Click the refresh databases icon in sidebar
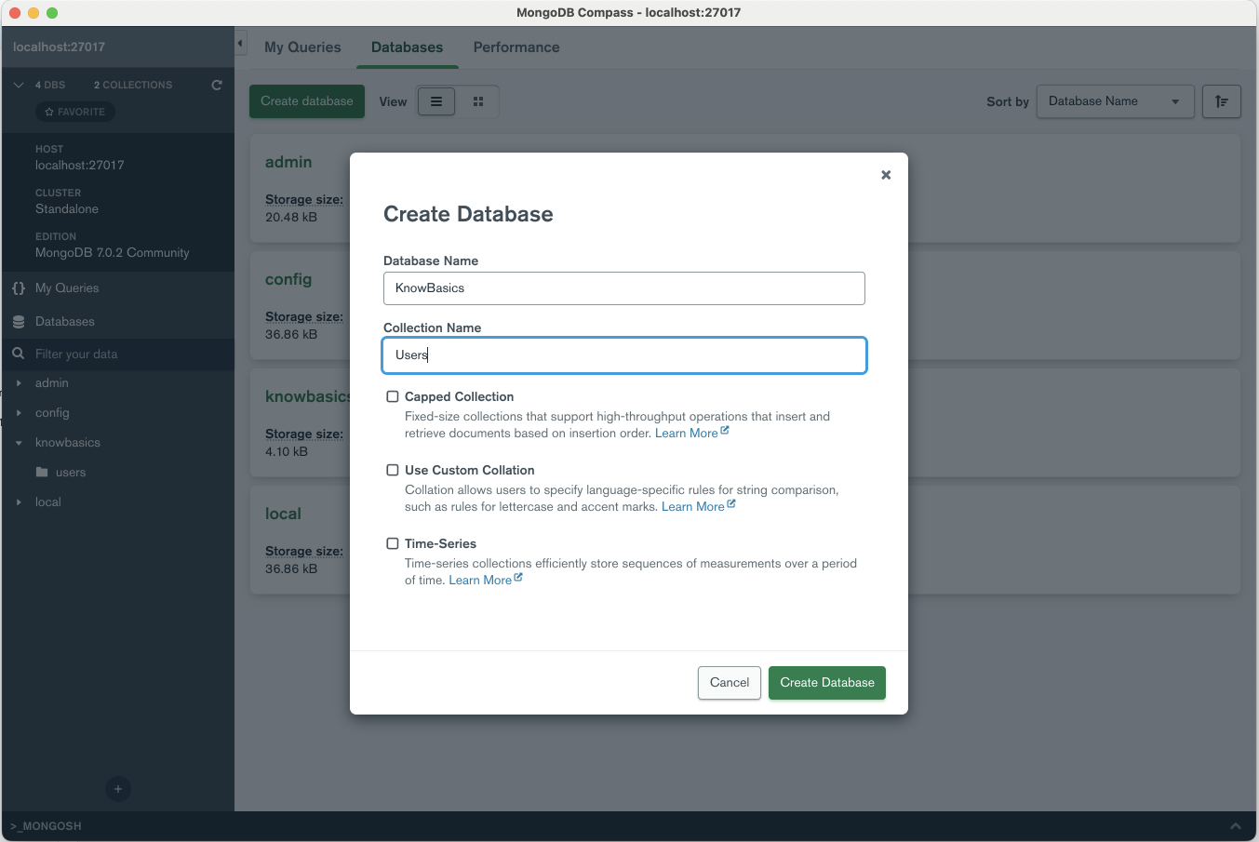Screen dimensions: 1259x842 click(x=217, y=85)
